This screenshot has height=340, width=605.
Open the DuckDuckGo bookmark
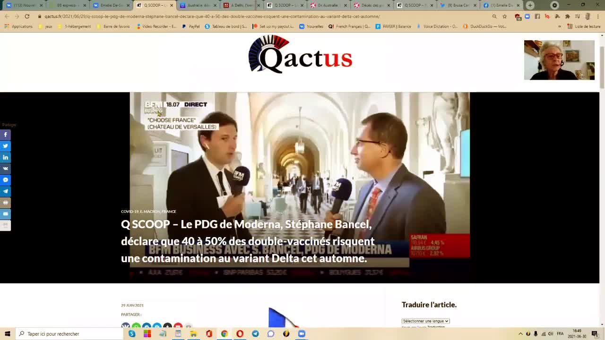click(485, 26)
